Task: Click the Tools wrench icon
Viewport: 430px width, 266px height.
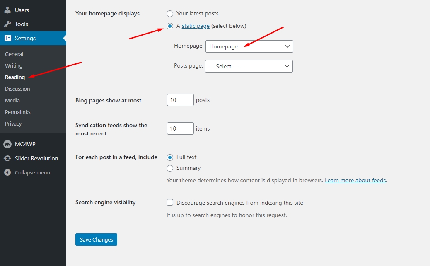Action: click(7, 24)
